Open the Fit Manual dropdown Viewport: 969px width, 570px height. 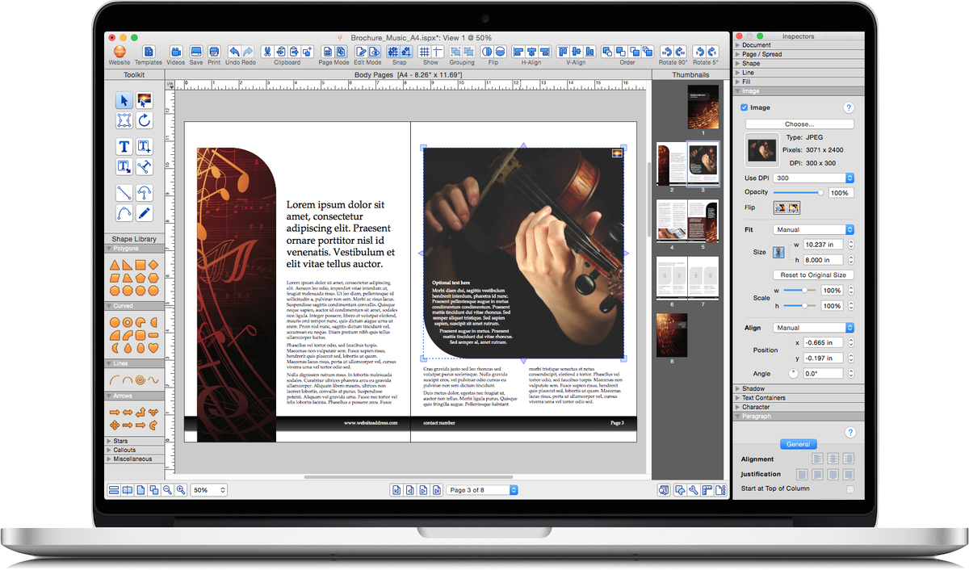tap(813, 230)
